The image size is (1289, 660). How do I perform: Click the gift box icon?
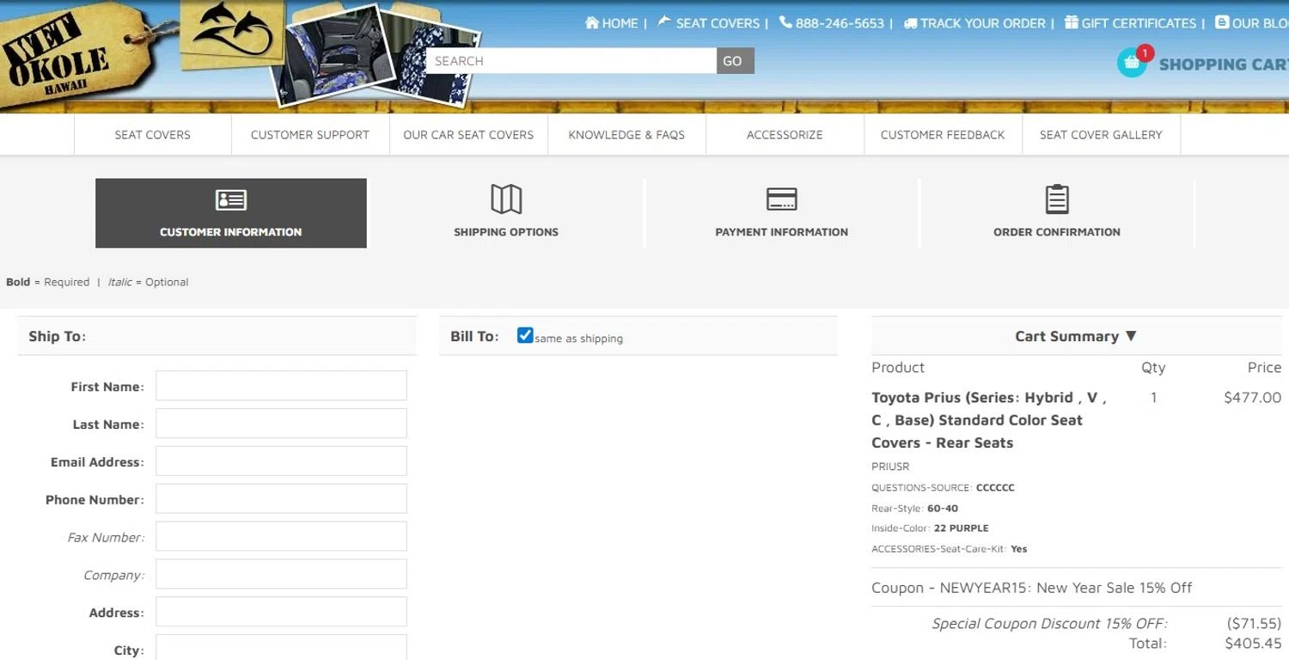[x=1072, y=22]
